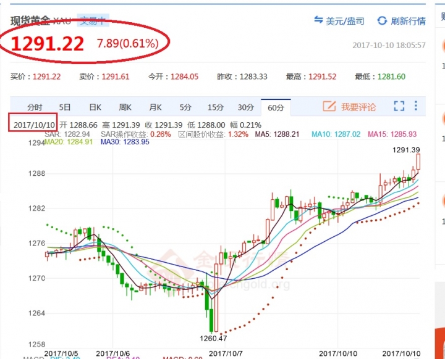This screenshot has width=445, height=359.
Task: Click the SAR: 1282.94 indicator label
Action: (x=67, y=134)
